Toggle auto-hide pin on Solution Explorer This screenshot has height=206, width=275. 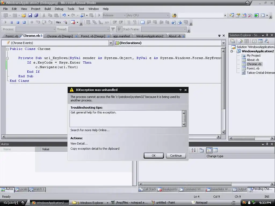pos(267,35)
